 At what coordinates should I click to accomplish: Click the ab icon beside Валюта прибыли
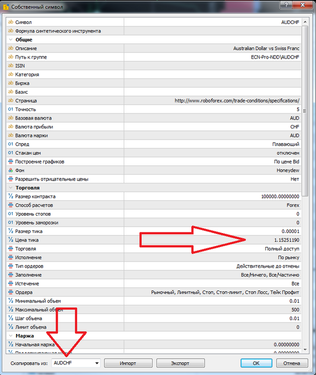11,126
